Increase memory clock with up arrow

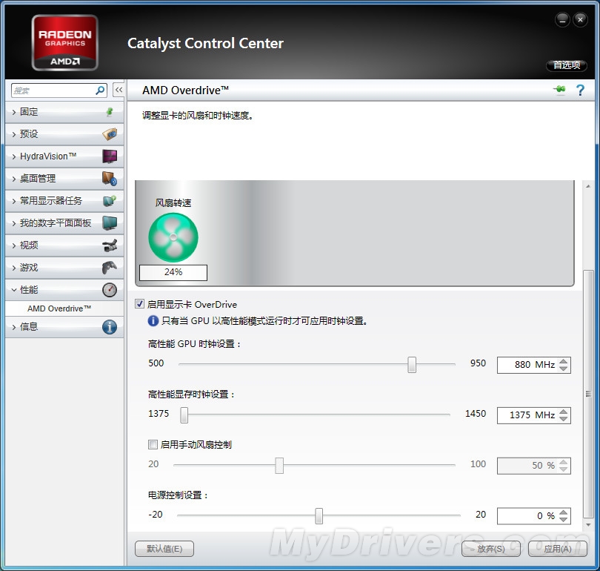563,412
